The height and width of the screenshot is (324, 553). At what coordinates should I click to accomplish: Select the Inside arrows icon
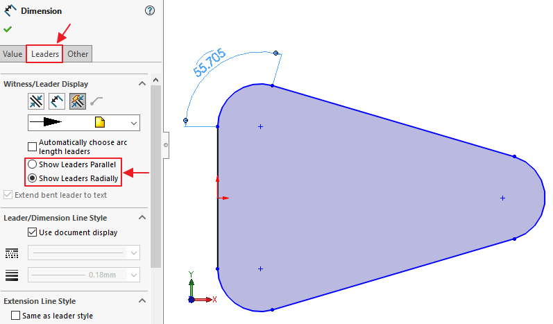point(57,101)
